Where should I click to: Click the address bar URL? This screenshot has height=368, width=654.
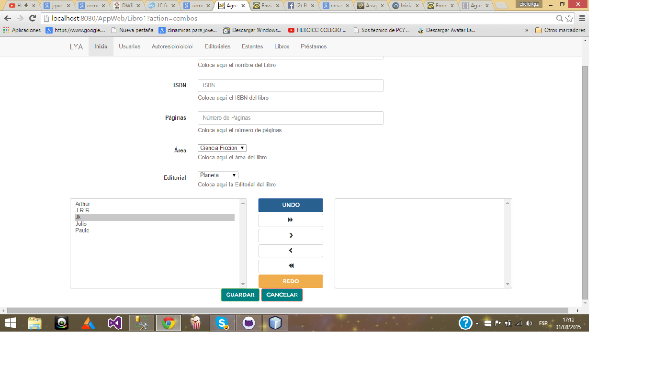pyautogui.click(x=124, y=18)
